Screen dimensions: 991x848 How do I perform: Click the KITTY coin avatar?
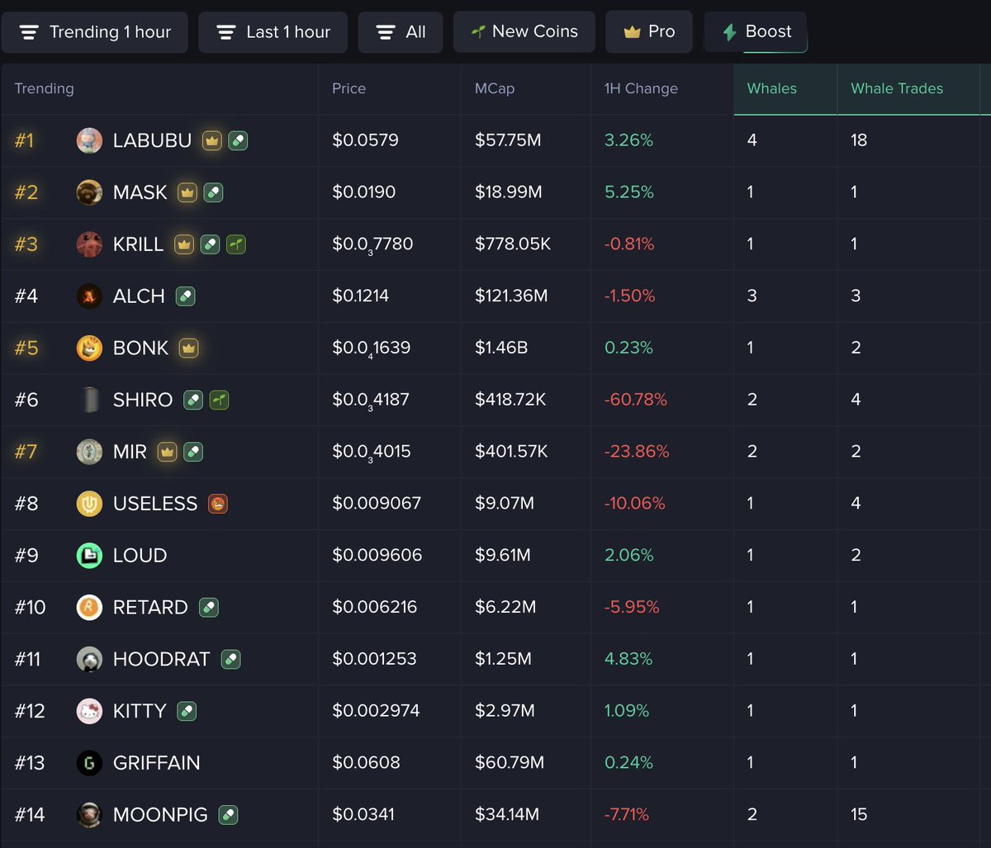point(89,711)
